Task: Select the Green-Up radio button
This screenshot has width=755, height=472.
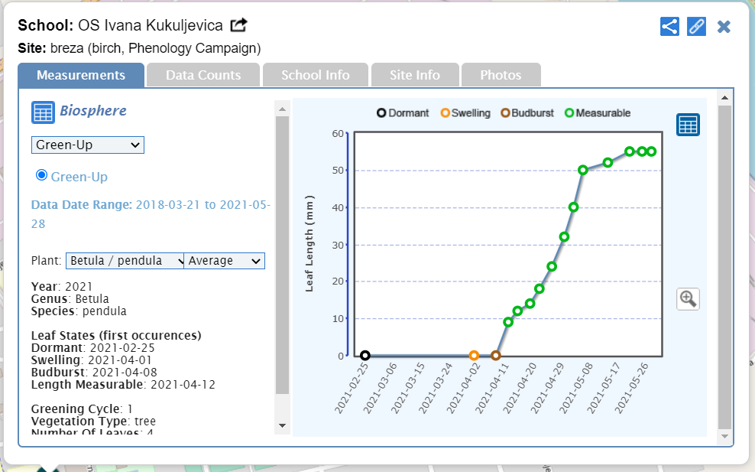Action: click(42, 176)
